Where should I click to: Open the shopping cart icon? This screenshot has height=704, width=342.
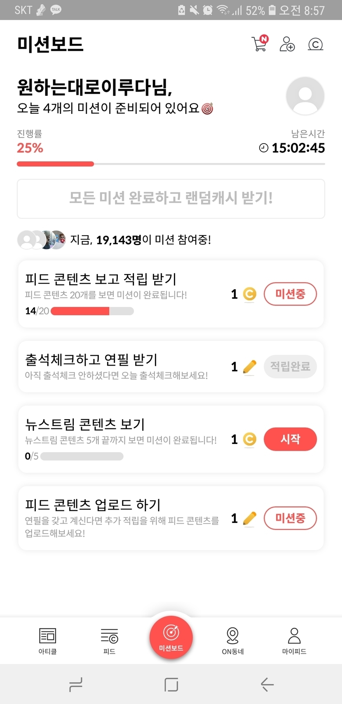coord(260,44)
